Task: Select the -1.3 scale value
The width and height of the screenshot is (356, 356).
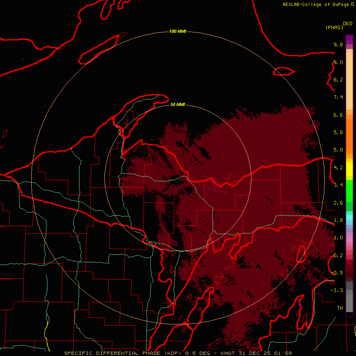Action: click(x=337, y=290)
